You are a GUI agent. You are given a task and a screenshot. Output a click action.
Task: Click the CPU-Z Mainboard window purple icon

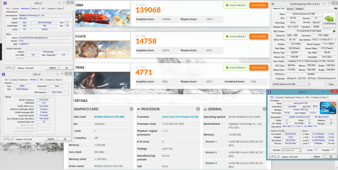tap(5, 3)
